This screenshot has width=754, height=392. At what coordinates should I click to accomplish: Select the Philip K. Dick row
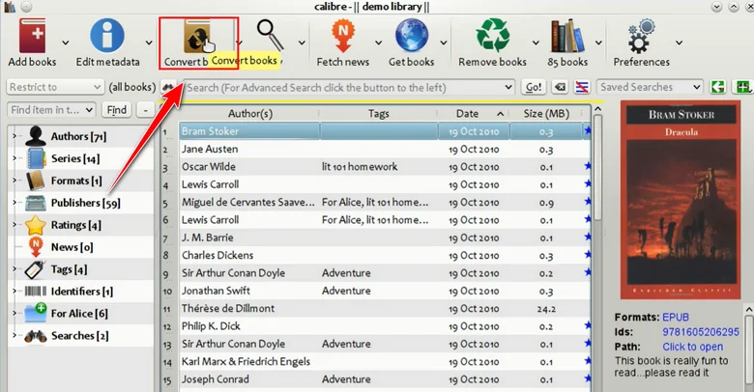pyautogui.click(x=385, y=326)
